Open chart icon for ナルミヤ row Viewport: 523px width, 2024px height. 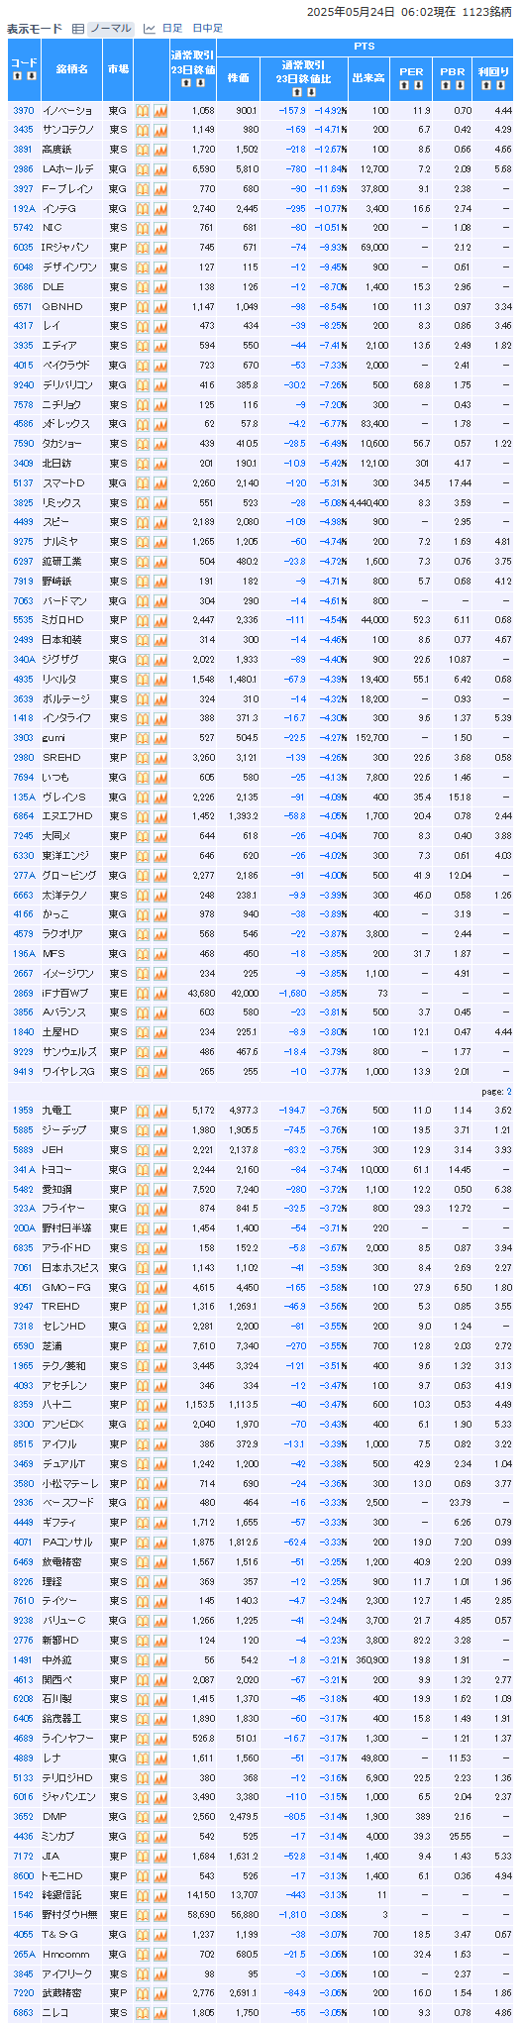tap(159, 541)
